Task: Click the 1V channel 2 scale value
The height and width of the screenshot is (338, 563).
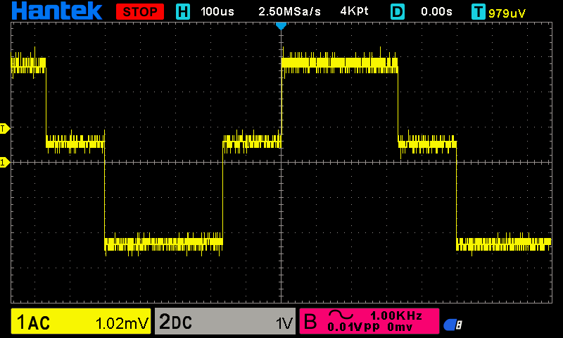Action: (284, 324)
